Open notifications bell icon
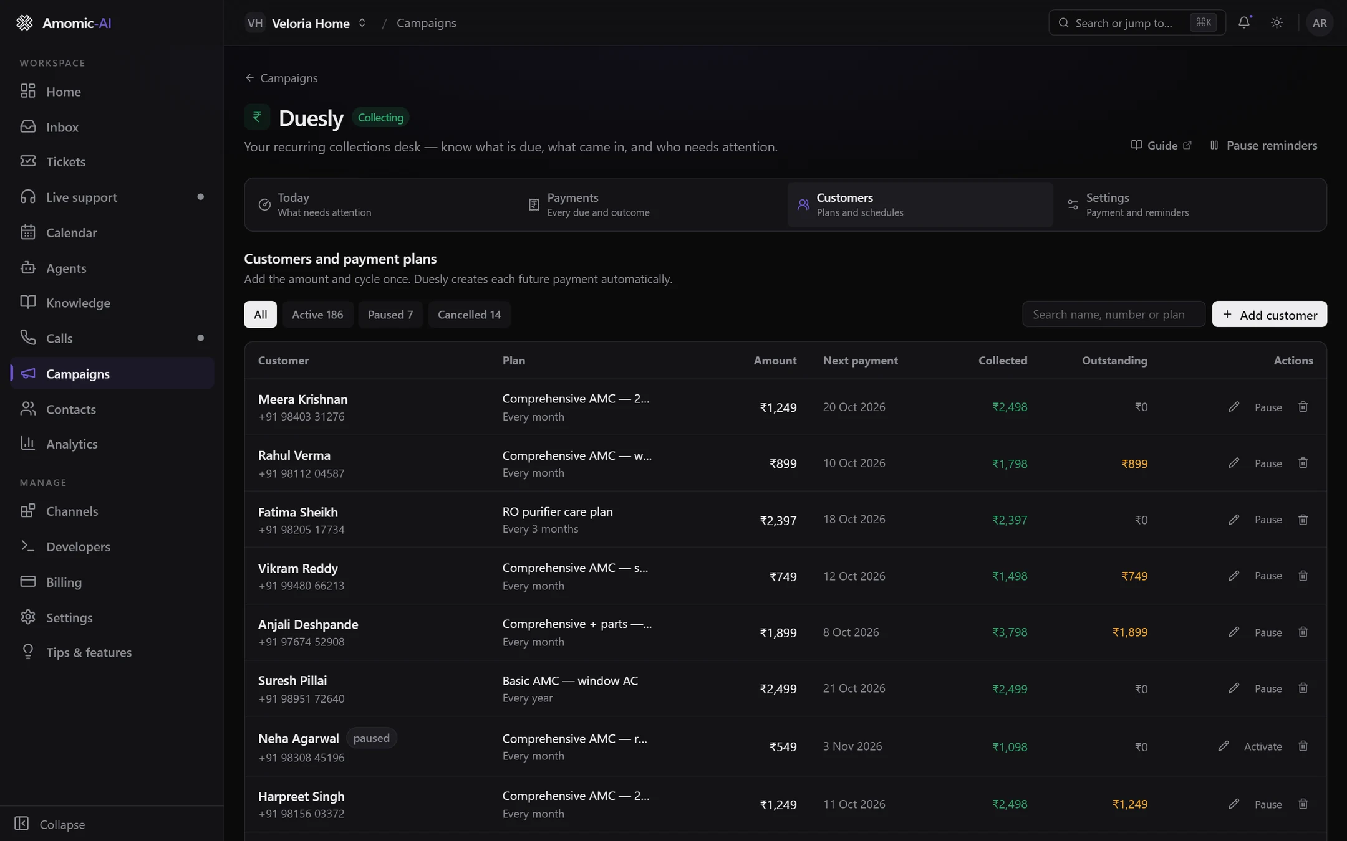 (x=1244, y=22)
